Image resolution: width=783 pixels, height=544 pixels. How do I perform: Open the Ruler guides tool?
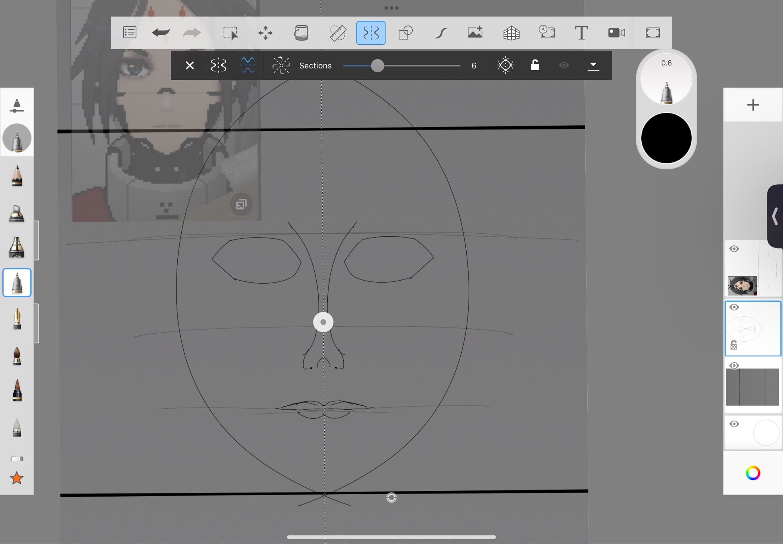(337, 33)
